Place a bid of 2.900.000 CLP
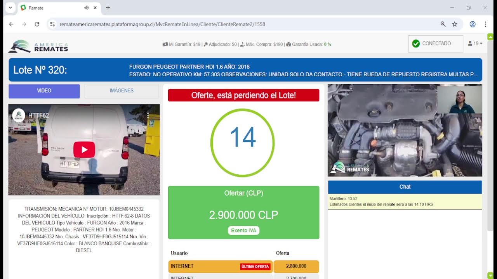The height and width of the screenshot is (279, 497). 243,212
